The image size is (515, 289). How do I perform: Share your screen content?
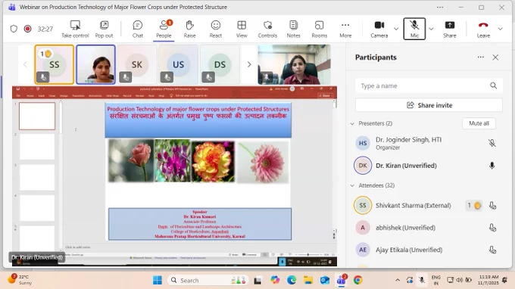click(450, 29)
